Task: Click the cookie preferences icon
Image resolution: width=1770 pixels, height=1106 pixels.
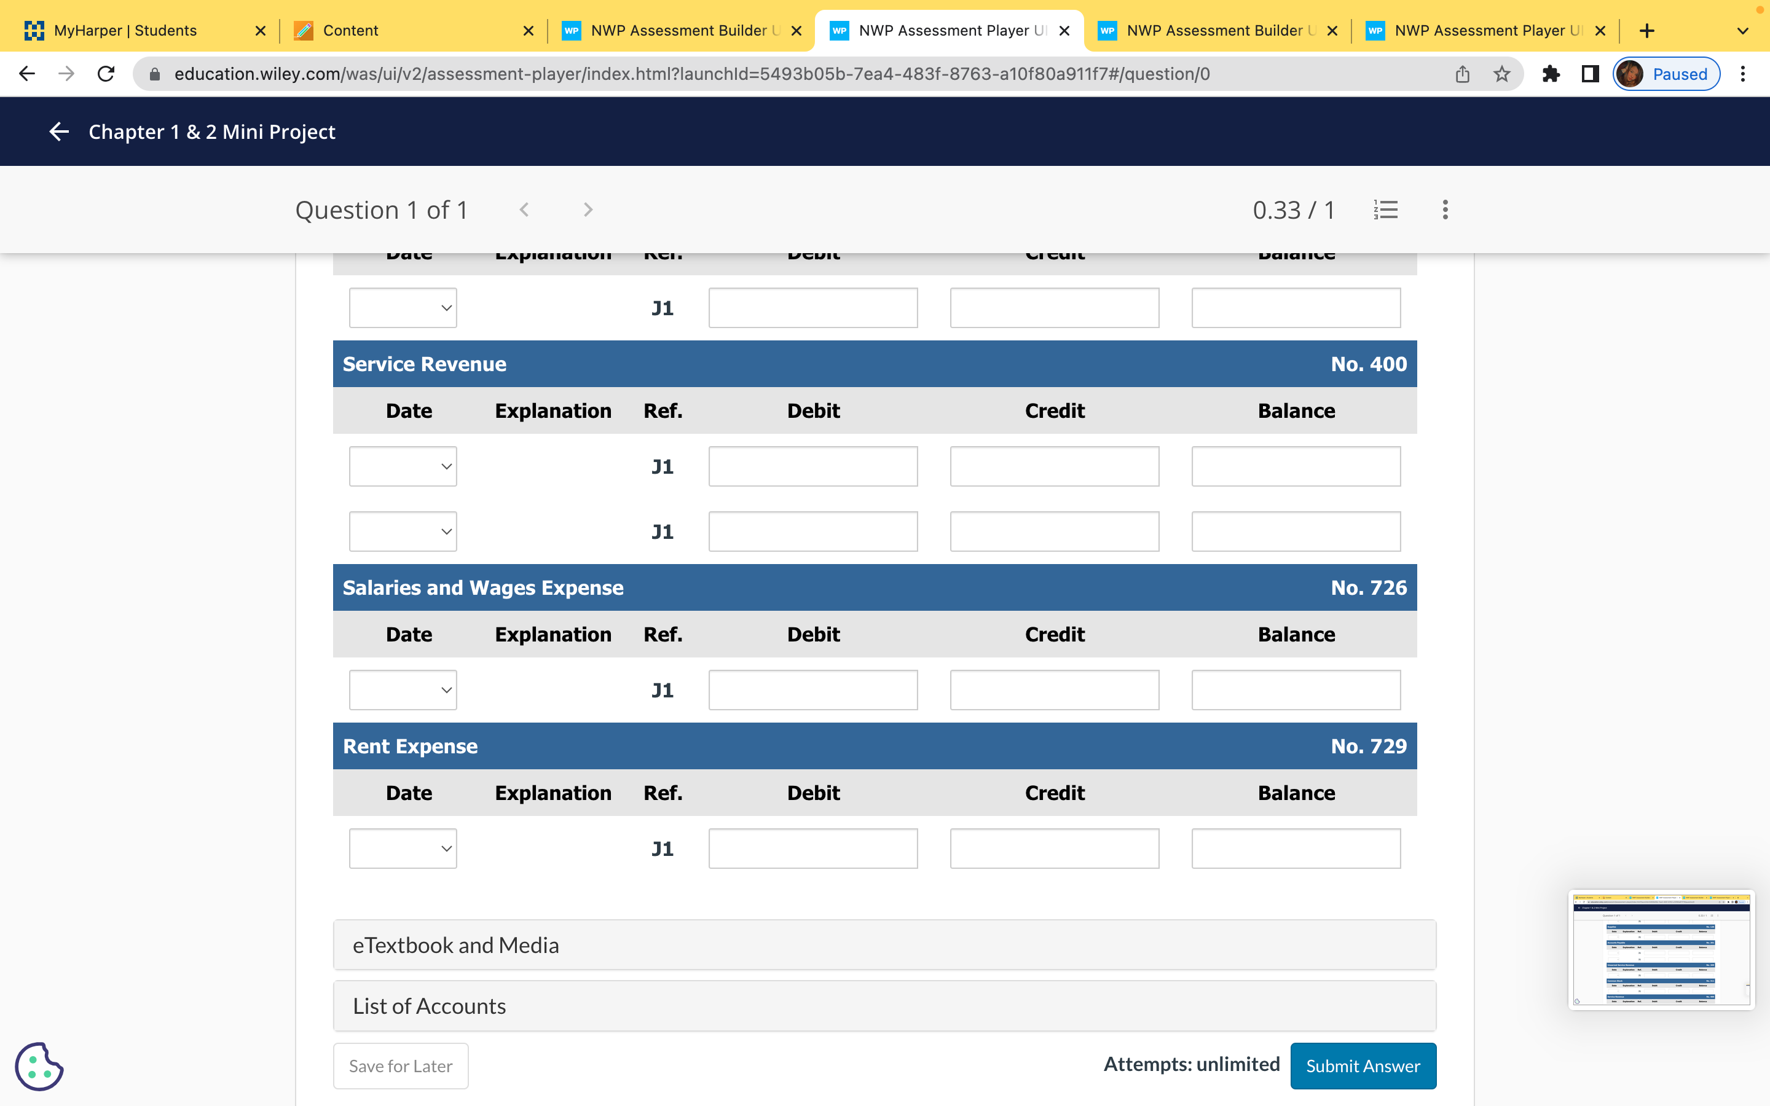Action: tap(39, 1066)
